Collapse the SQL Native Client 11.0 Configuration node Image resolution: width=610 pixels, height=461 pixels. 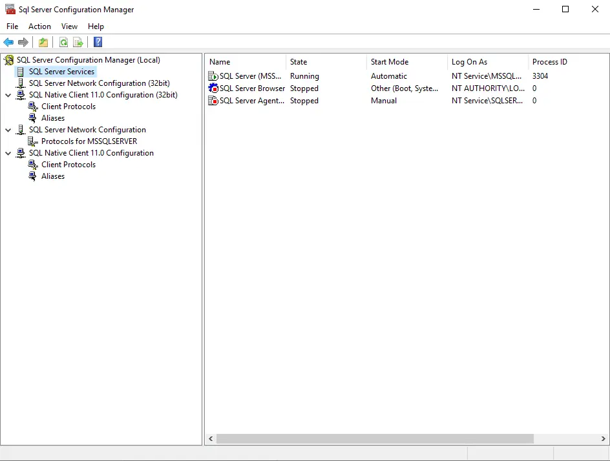pos(8,154)
